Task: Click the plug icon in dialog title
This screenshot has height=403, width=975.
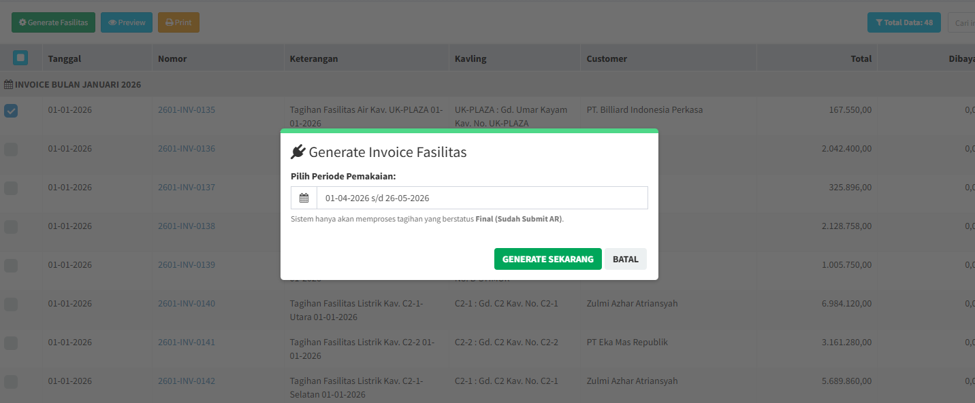Action: pos(298,152)
